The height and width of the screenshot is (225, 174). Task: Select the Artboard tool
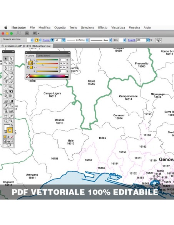[x=6, y=116]
